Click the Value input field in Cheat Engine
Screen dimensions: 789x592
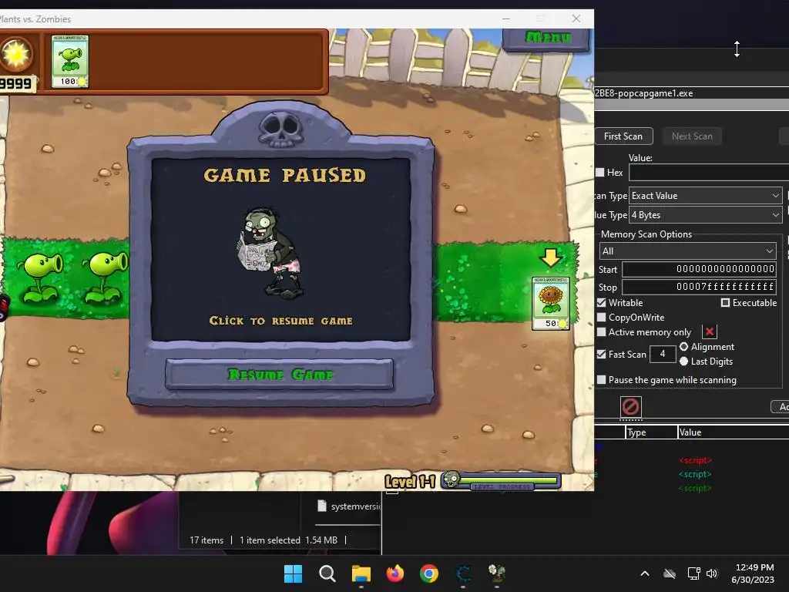coord(709,172)
